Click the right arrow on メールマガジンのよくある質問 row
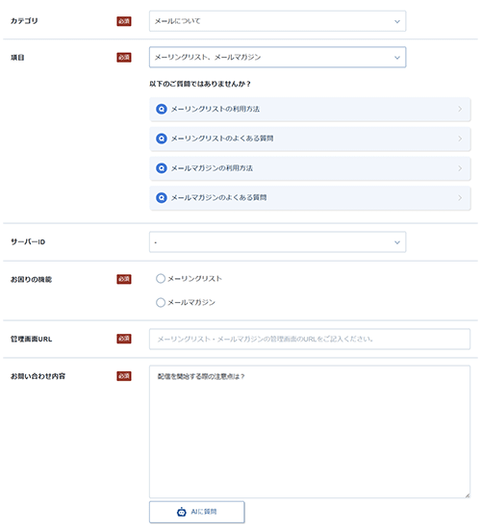 tap(460, 198)
